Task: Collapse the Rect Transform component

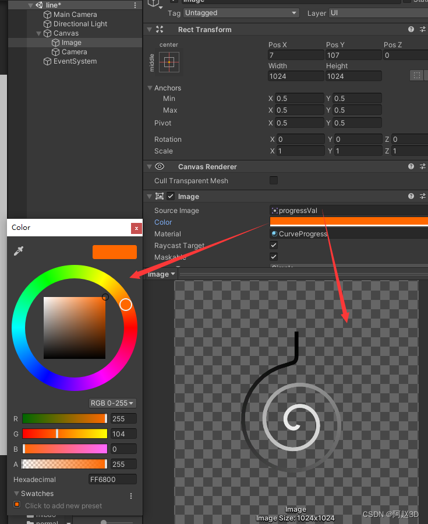Action: [150, 29]
